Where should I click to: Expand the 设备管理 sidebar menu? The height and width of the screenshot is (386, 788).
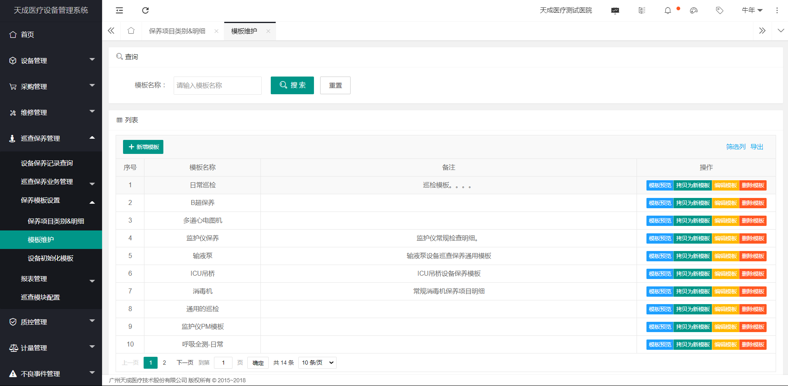(x=51, y=60)
